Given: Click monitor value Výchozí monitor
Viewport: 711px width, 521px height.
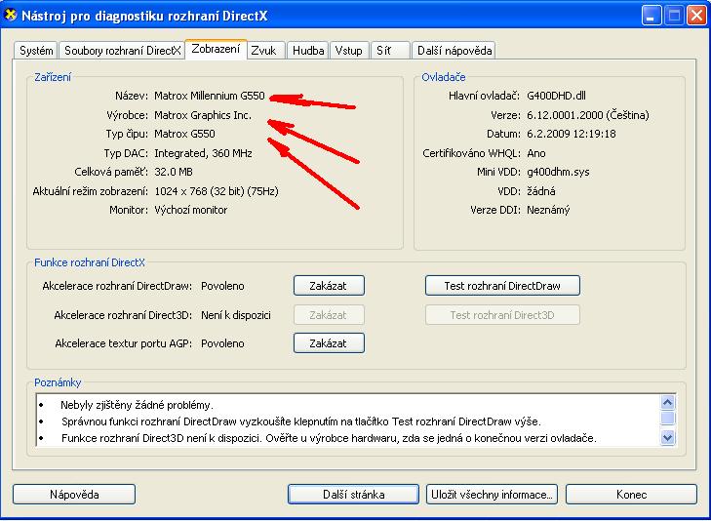Looking at the screenshot, I should 190,210.
